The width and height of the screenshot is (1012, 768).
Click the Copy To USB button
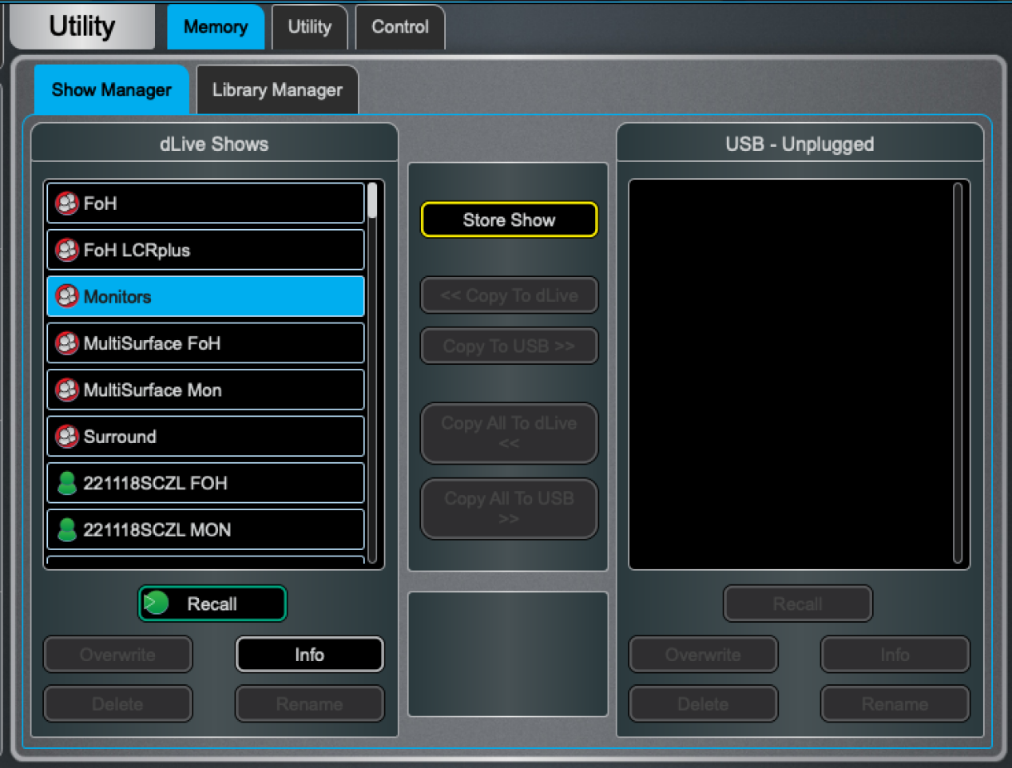[509, 346]
